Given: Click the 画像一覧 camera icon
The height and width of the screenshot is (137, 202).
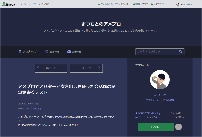Looking at the screenshot, I should point(69,52).
